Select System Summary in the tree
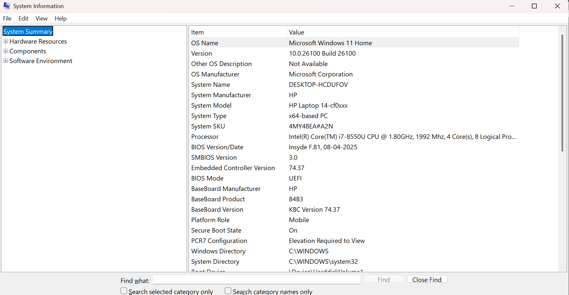This screenshot has width=569, height=295. [x=28, y=32]
